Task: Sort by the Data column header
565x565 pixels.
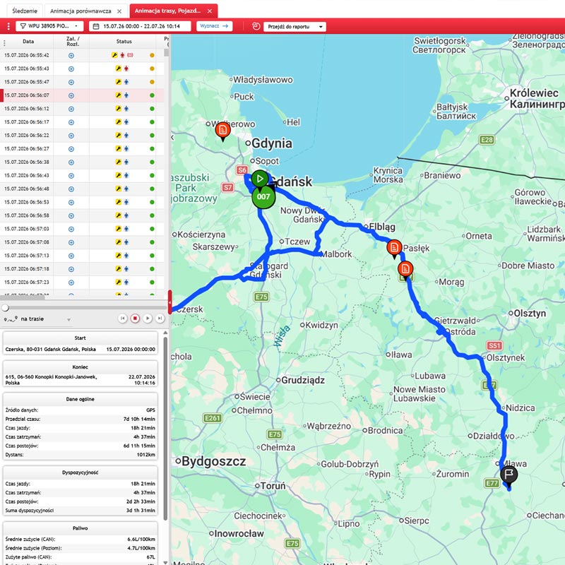Action: pos(28,42)
